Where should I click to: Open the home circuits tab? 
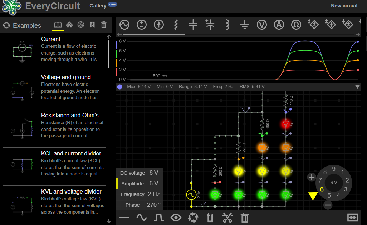(x=69, y=25)
